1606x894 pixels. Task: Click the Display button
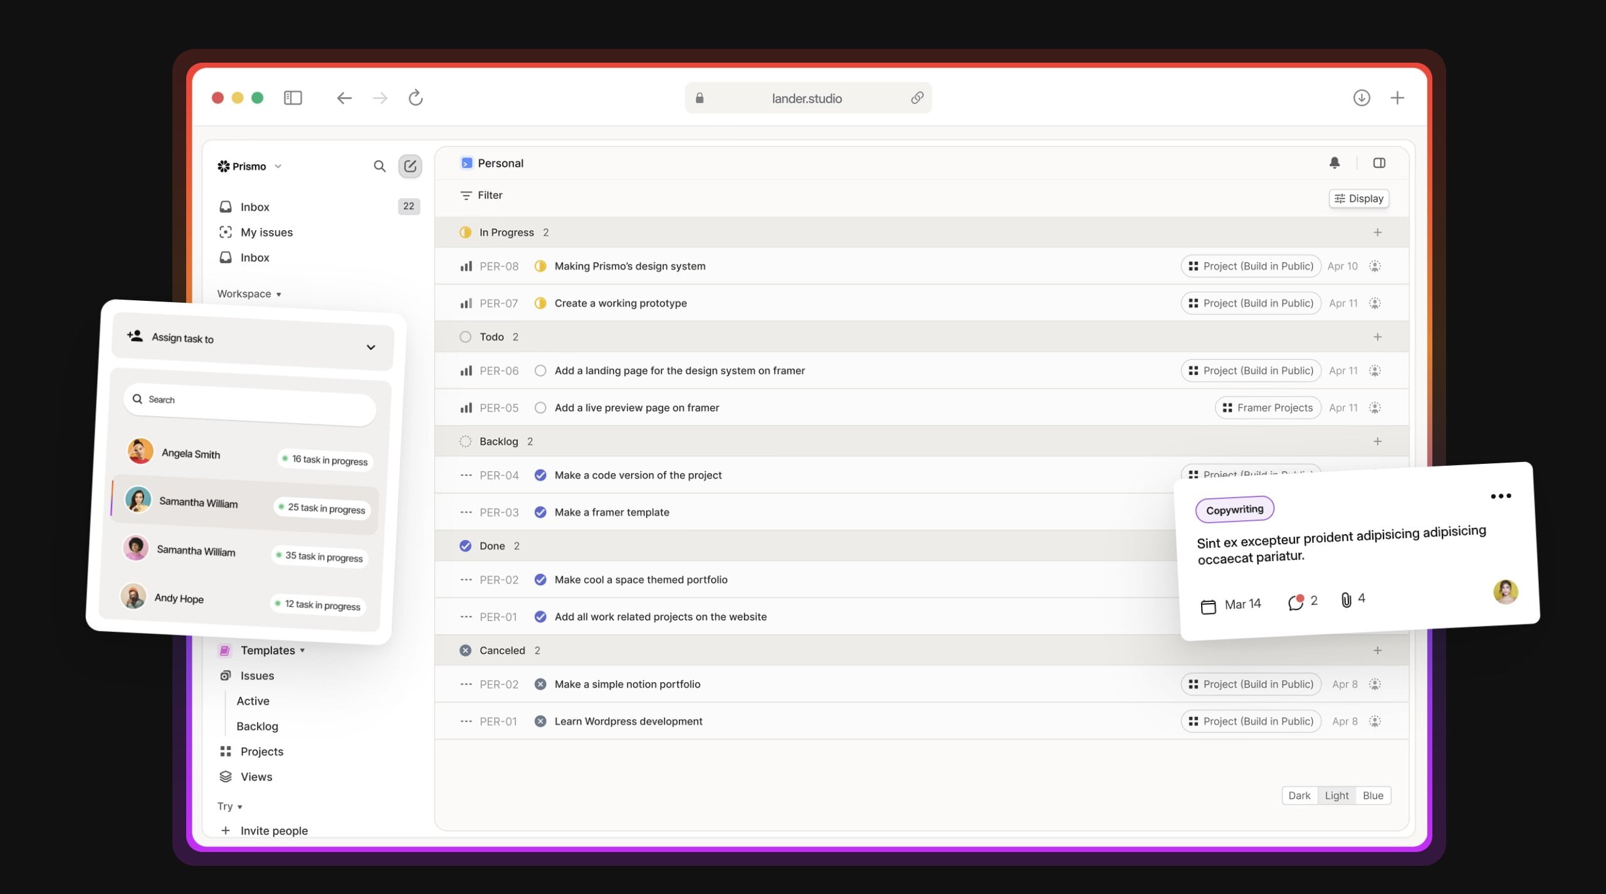point(1358,199)
